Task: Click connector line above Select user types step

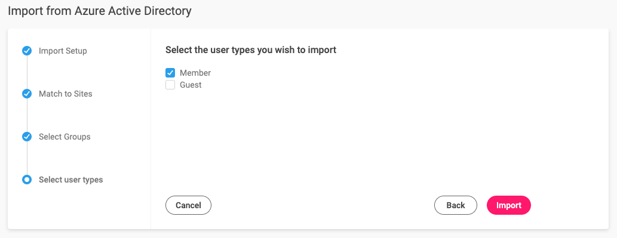Action: pos(27,158)
